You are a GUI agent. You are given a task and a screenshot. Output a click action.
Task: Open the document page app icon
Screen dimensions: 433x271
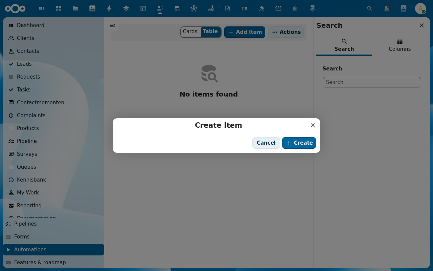[228, 8]
